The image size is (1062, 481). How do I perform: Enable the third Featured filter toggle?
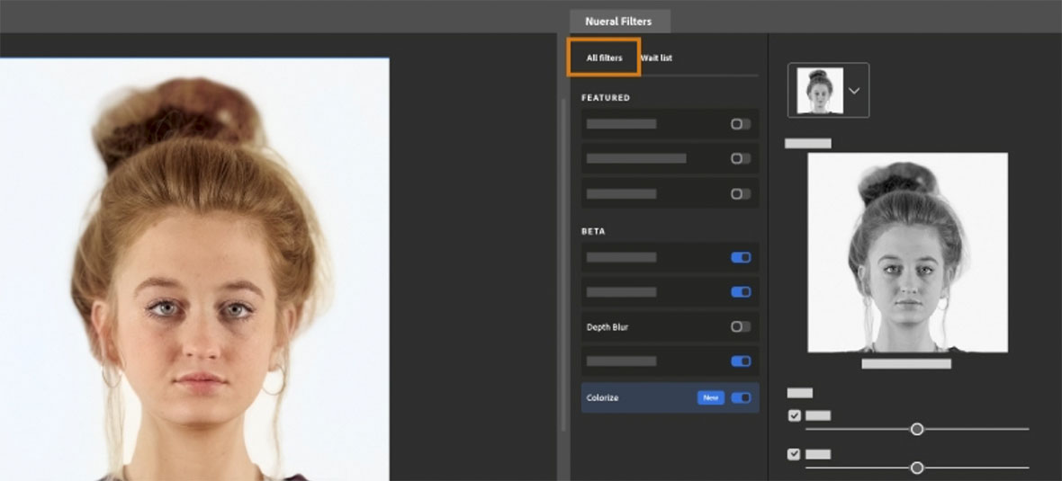(740, 193)
